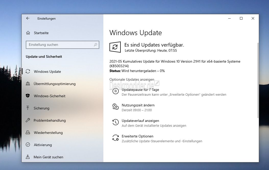Click the gear sync icon for Erweiterte Optionen
The image size is (269, 170).
115,138
